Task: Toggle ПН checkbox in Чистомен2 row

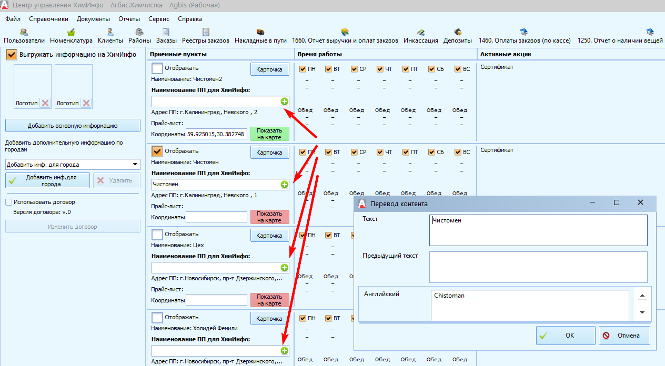Action: 303,69
